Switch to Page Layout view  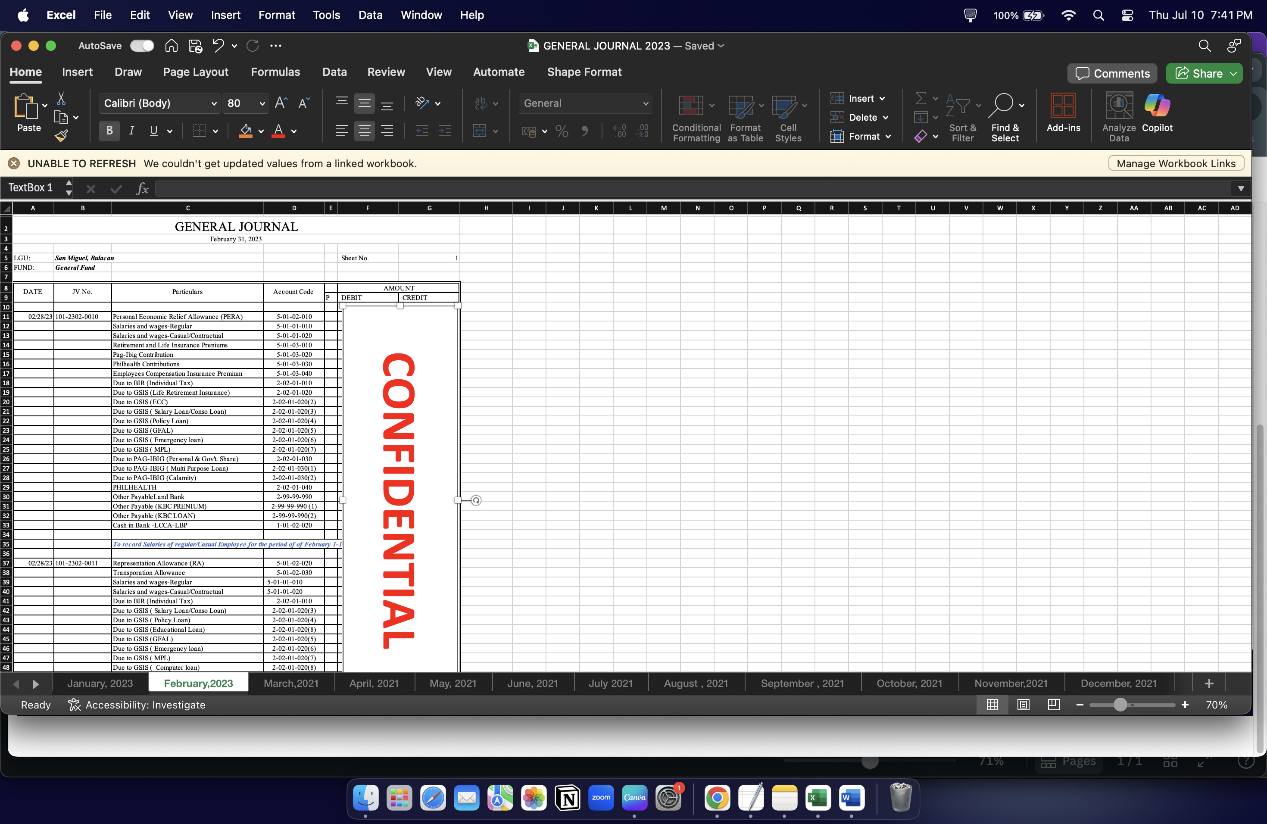point(1023,705)
